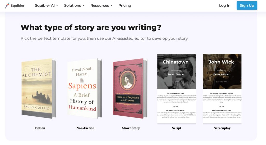Screen dimensions: 266x145
Task: Click the Squibler feather logo icon
Action: (x=7, y=5)
